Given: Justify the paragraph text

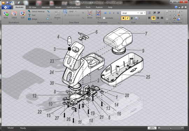Looking at the screenshot, I should coord(162,18).
